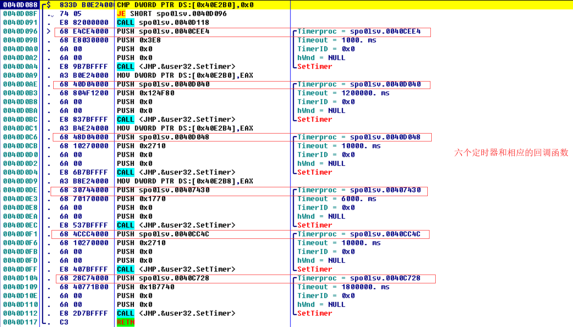Image resolution: width=573 pixels, height=327 pixels.
Task: Click the Timeout = 1000. ms comment
Action: 337,40
